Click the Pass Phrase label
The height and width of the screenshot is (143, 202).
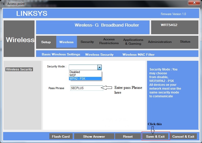(x=56, y=88)
